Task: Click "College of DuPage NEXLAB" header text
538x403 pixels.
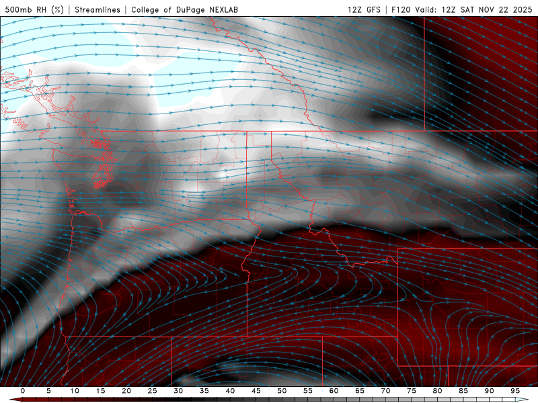Action: [184, 9]
